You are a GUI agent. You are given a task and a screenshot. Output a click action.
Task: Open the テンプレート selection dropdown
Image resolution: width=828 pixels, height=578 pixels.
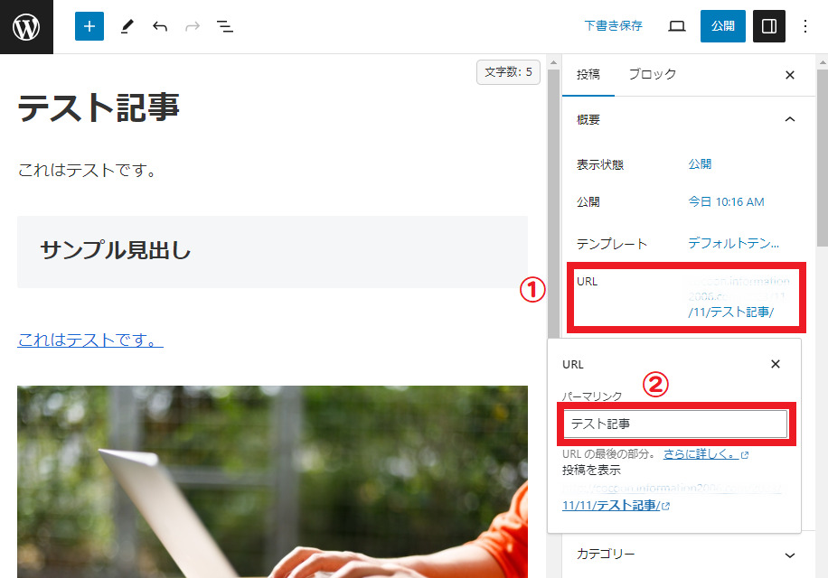pos(733,244)
